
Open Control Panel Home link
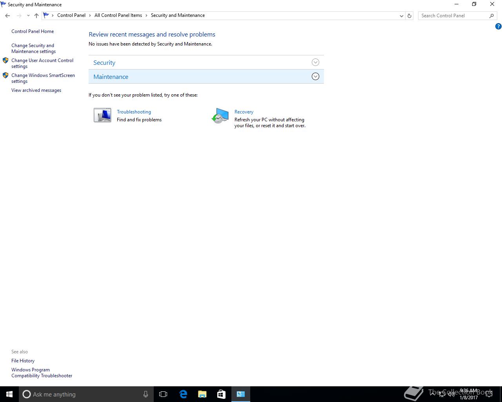point(33,31)
